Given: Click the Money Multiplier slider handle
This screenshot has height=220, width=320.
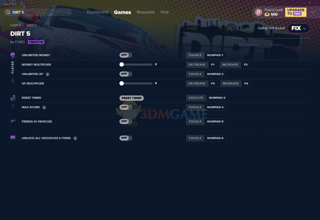Looking at the screenshot, I should (122, 65).
